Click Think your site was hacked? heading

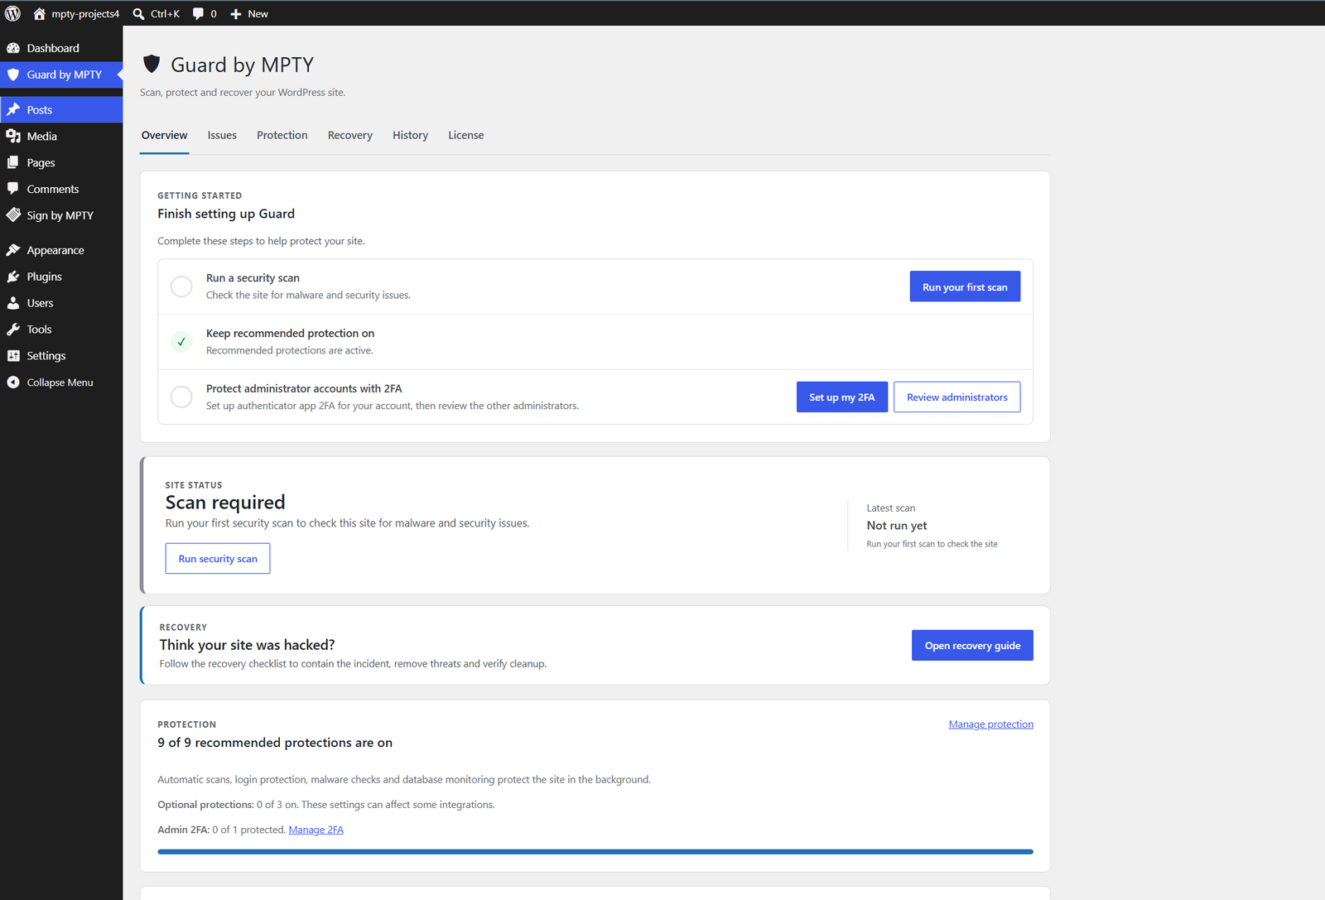coord(247,644)
